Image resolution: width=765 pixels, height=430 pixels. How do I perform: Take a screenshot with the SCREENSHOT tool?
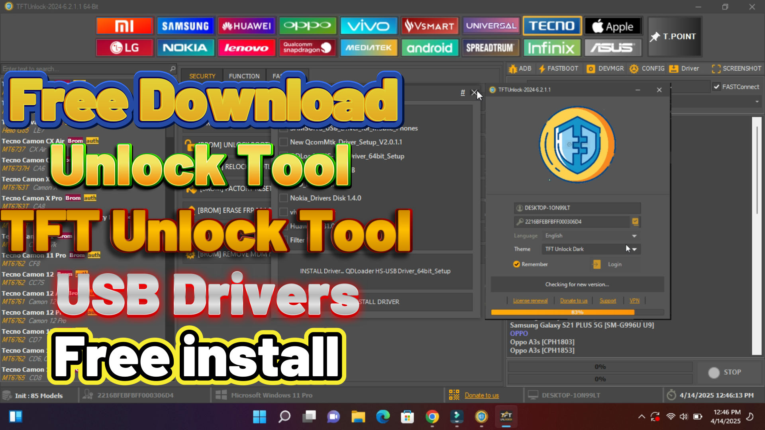[x=736, y=68]
